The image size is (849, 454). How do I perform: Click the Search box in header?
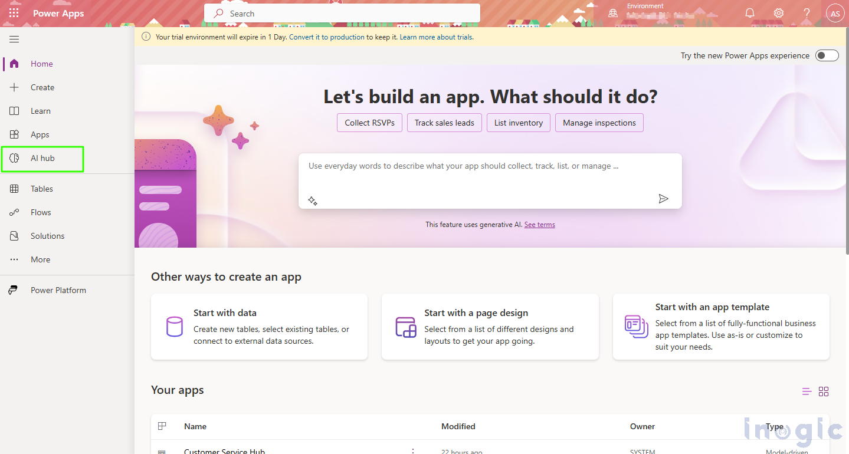pos(342,14)
